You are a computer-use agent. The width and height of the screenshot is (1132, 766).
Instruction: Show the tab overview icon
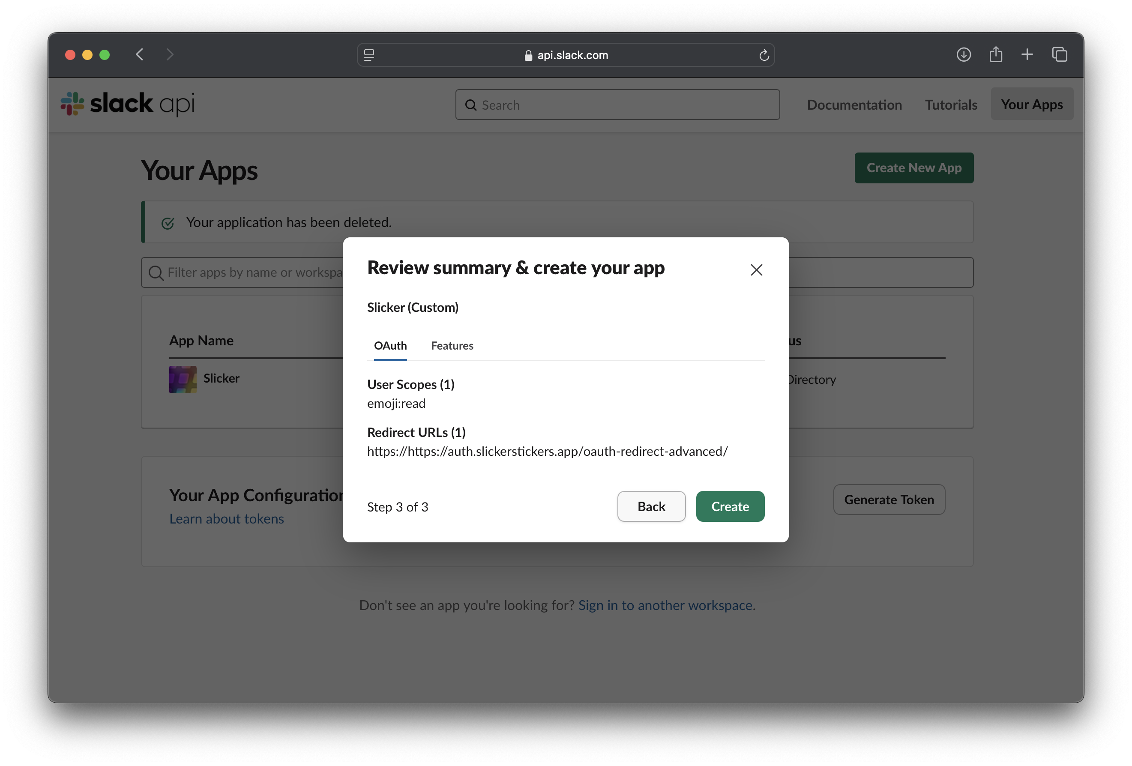[x=1059, y=54]
